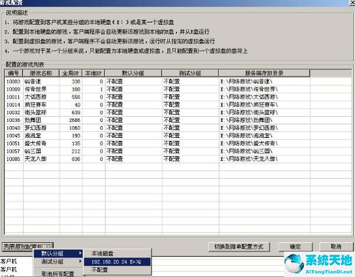Open the 测试分组 submenu entry
Image resolution: width=355 pixels, height=277 pixels.
[59, 262]
